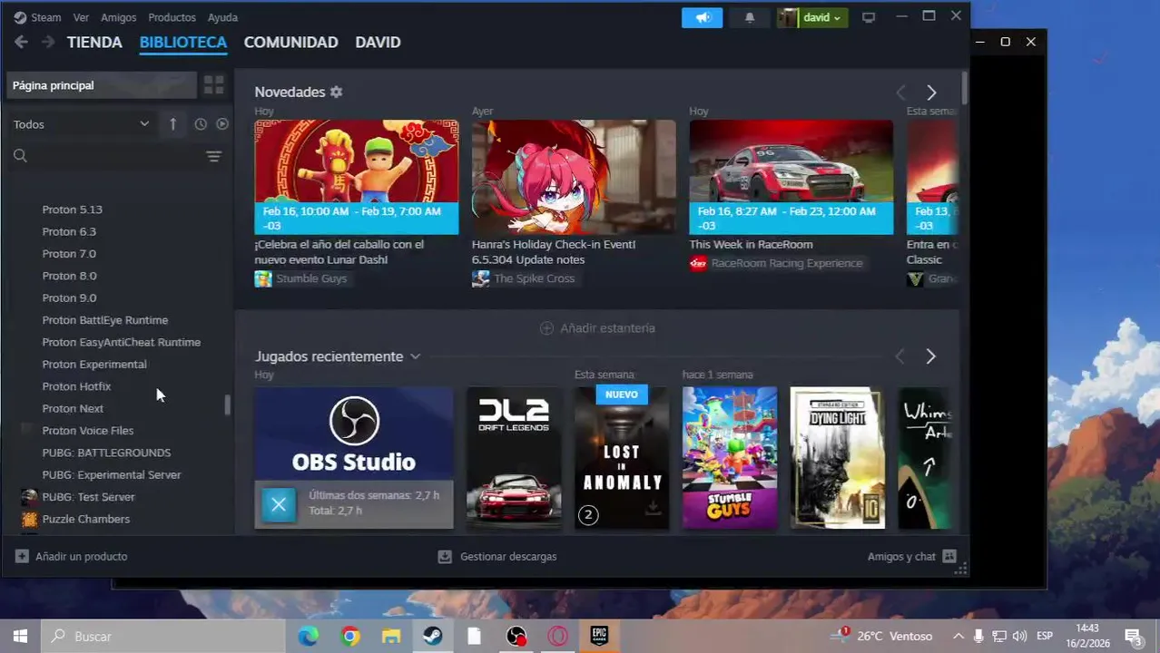Open Google Chrome from taskbar
The image size is (1160, 653).
click(x=350, y=636)
